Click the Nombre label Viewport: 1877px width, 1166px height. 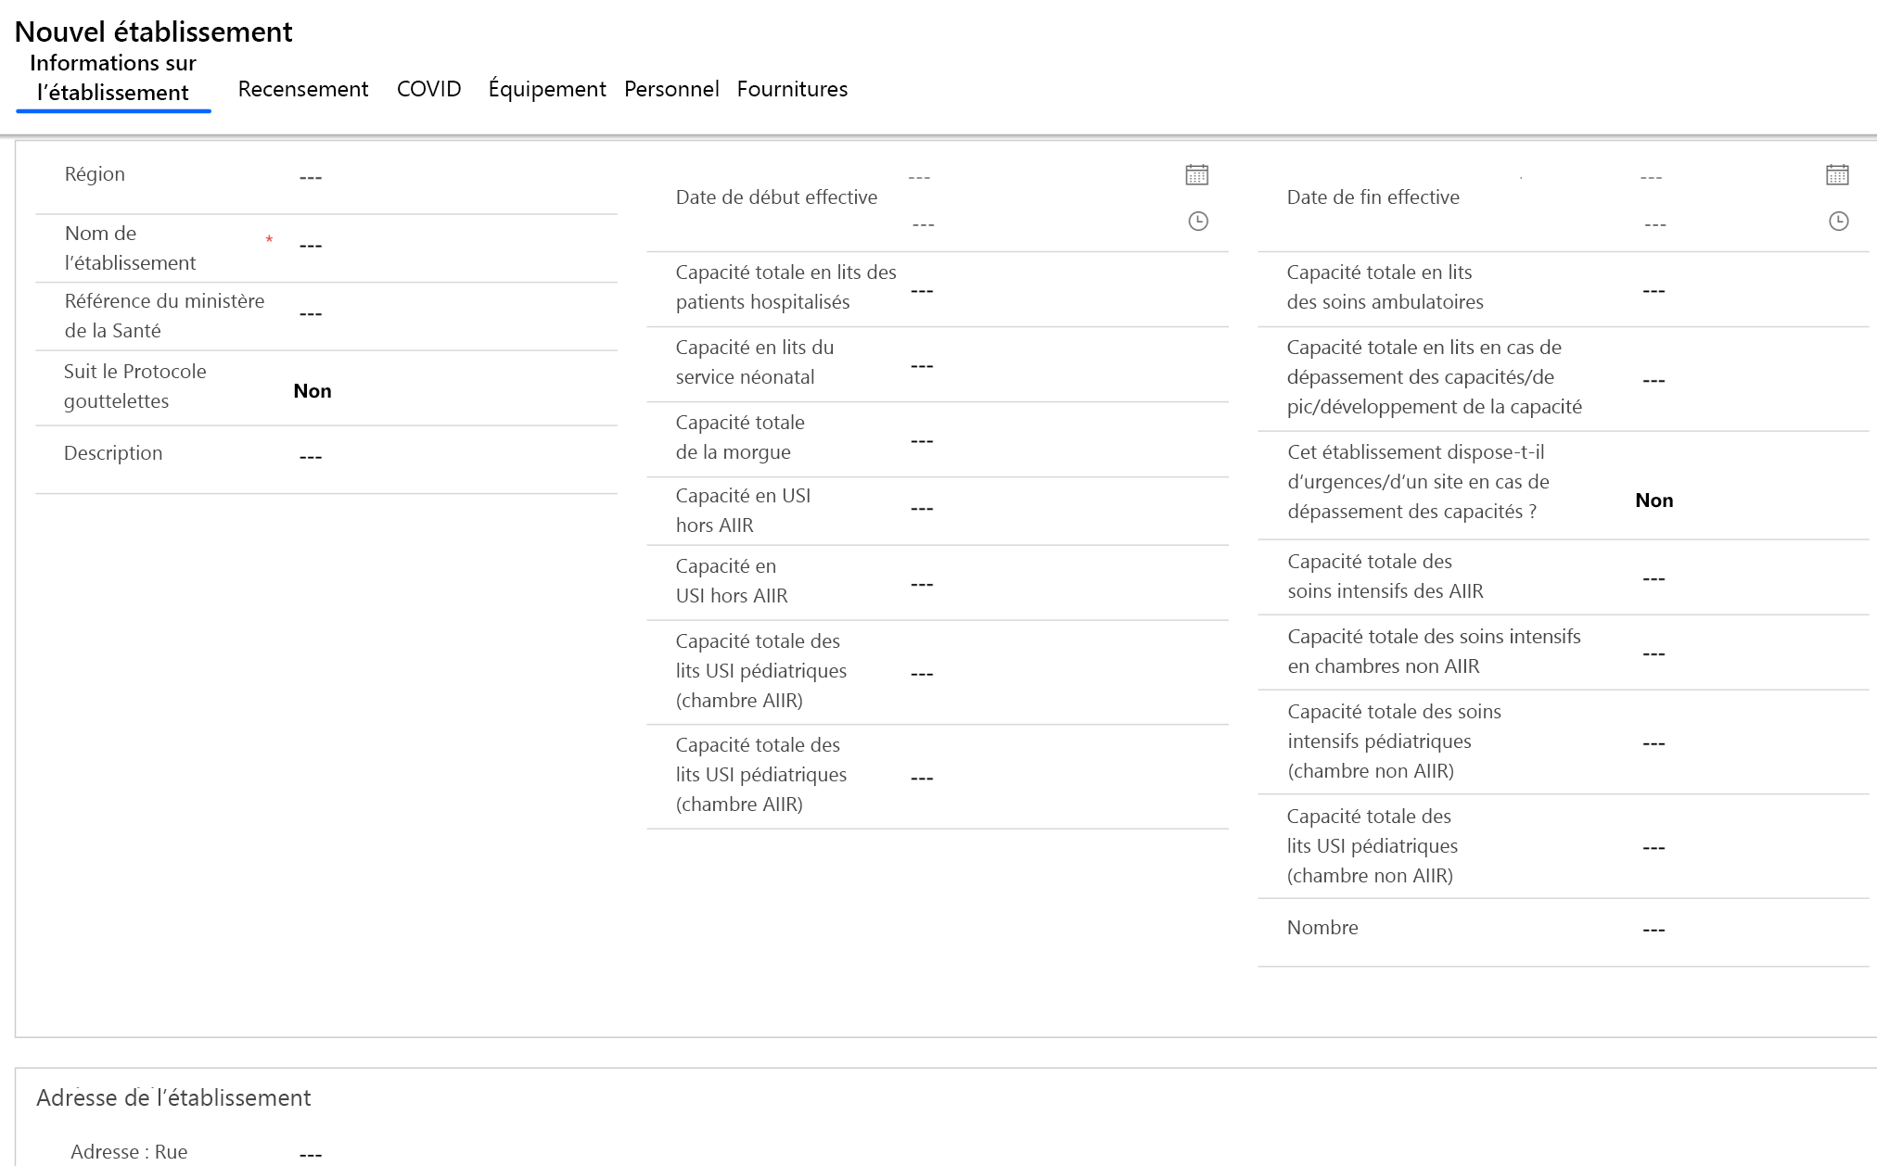click(1322, 928)
